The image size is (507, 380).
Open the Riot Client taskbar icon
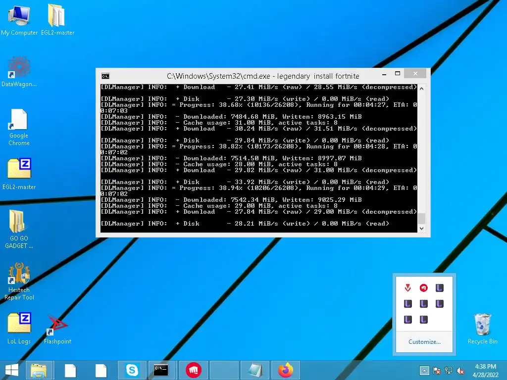click(x=194, y=370)
